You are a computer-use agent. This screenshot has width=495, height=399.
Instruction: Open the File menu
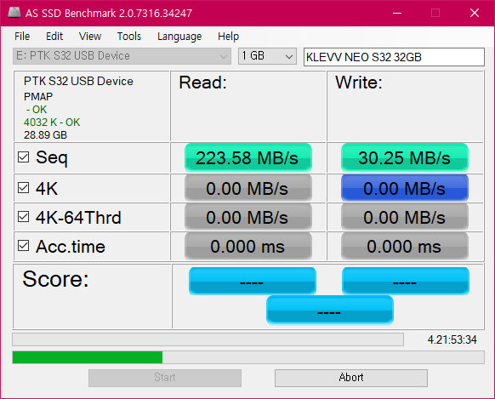click(22, 37)
